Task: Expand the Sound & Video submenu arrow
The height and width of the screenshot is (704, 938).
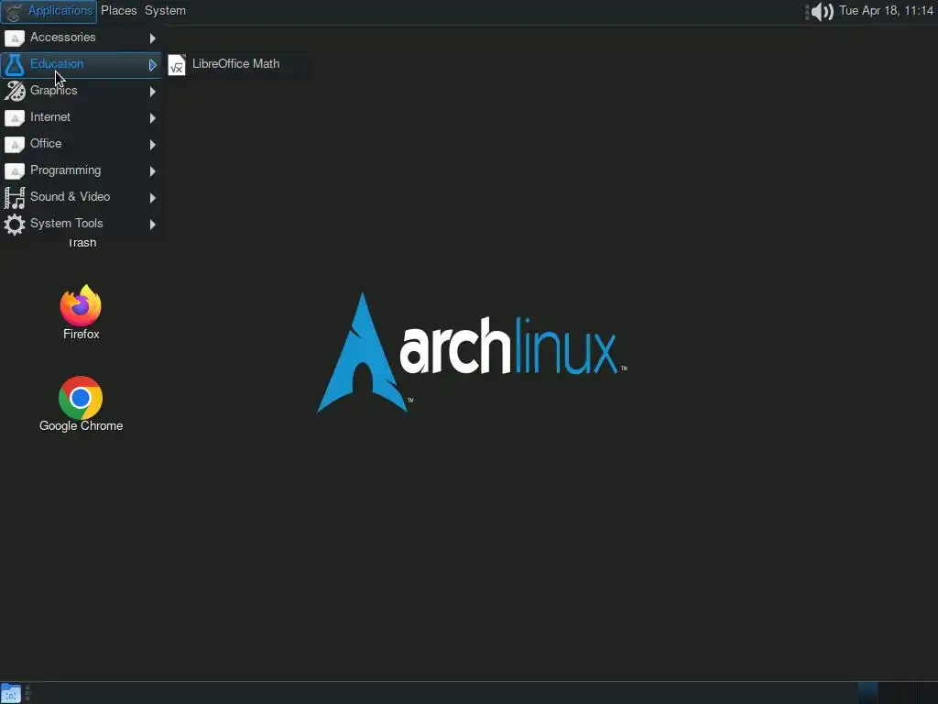Action: pyautogui.click(x=153, y=198)
